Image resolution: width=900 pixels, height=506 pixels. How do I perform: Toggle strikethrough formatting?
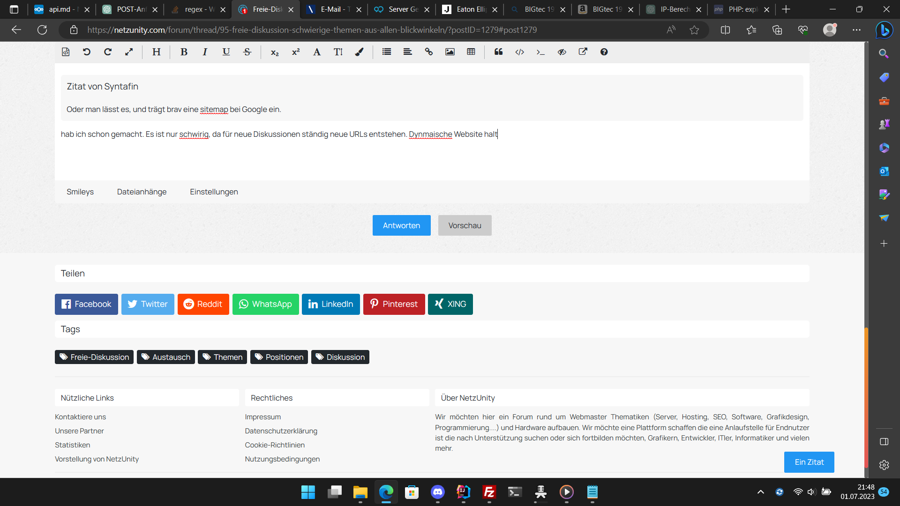click(247, 52)
